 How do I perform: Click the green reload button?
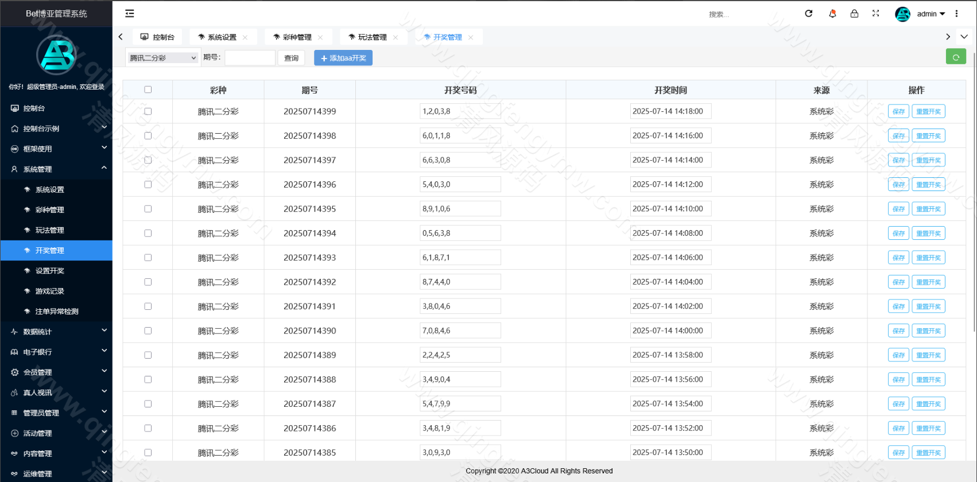coord(955,57)
